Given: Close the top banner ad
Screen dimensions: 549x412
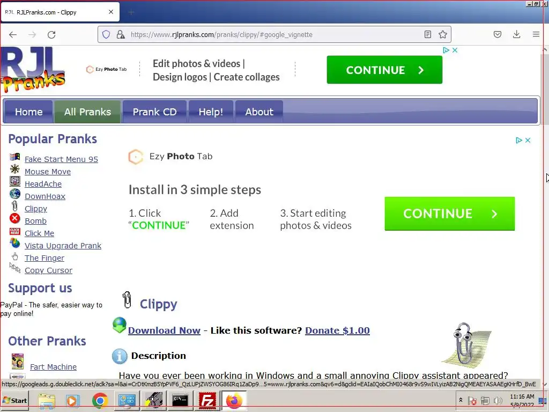Looking at the screenshot, I should pos(455,50).
